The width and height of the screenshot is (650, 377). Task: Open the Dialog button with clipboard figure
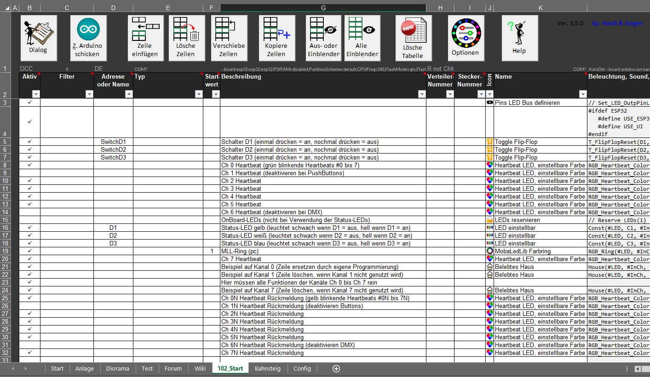click(x=39, y=38)
